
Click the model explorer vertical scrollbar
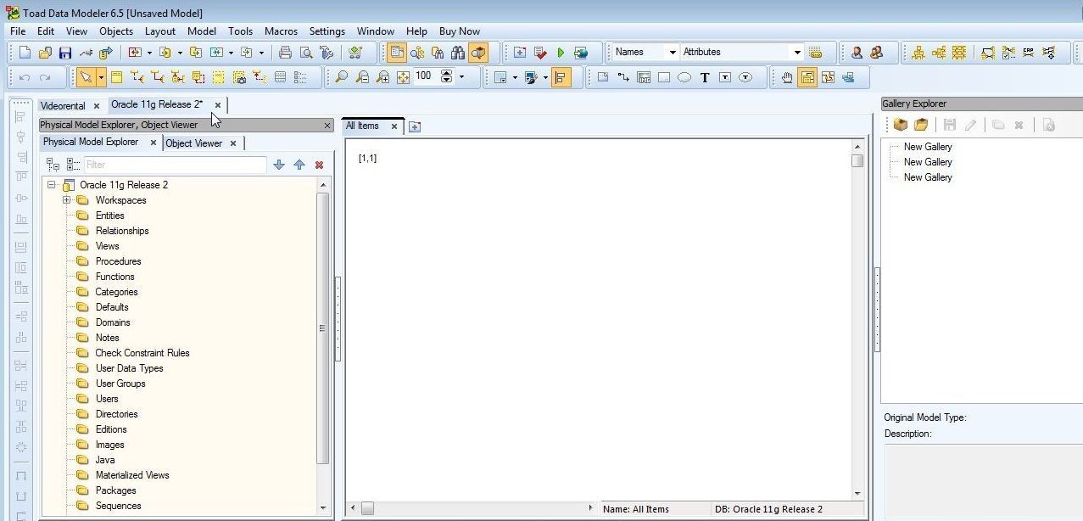pyautogui.click(x=322, y=328)
